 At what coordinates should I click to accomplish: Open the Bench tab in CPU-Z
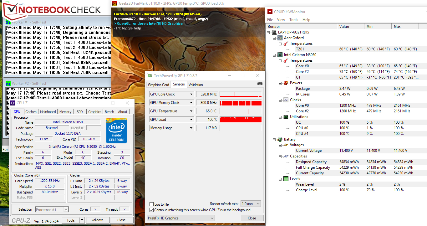click(x=109, y=112)
